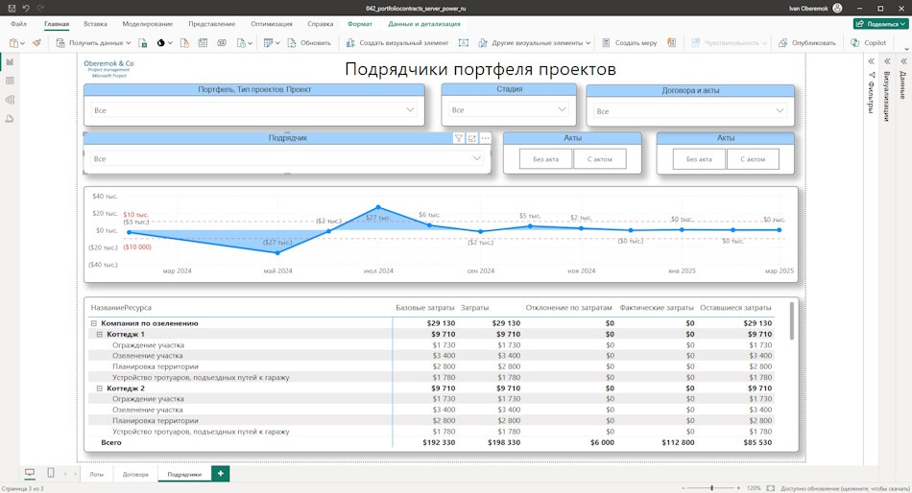The width and height of the screenshot is (912, 493).
Task: Open more options ellipsis on the Подрядчик slicer
Action: pos(486,138)
